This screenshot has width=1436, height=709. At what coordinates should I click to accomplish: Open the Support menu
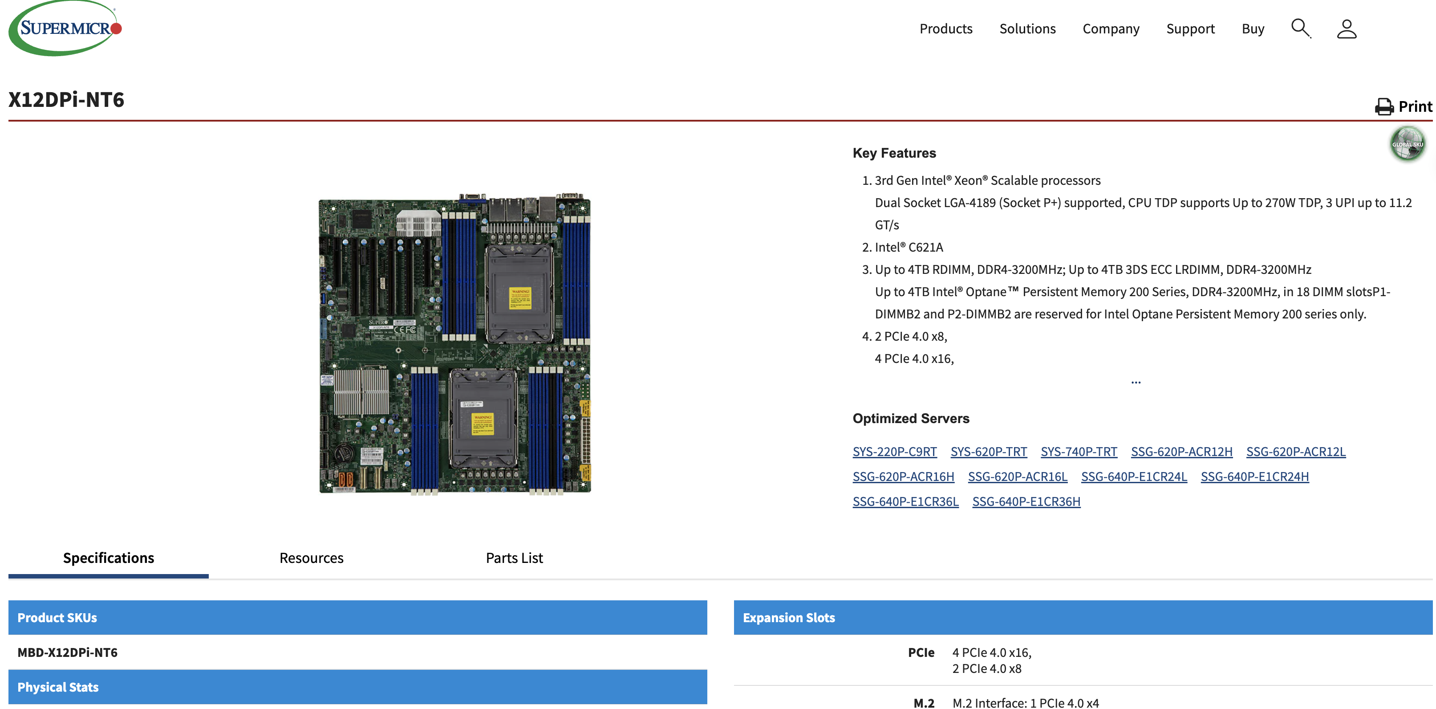pos(1190,29)
